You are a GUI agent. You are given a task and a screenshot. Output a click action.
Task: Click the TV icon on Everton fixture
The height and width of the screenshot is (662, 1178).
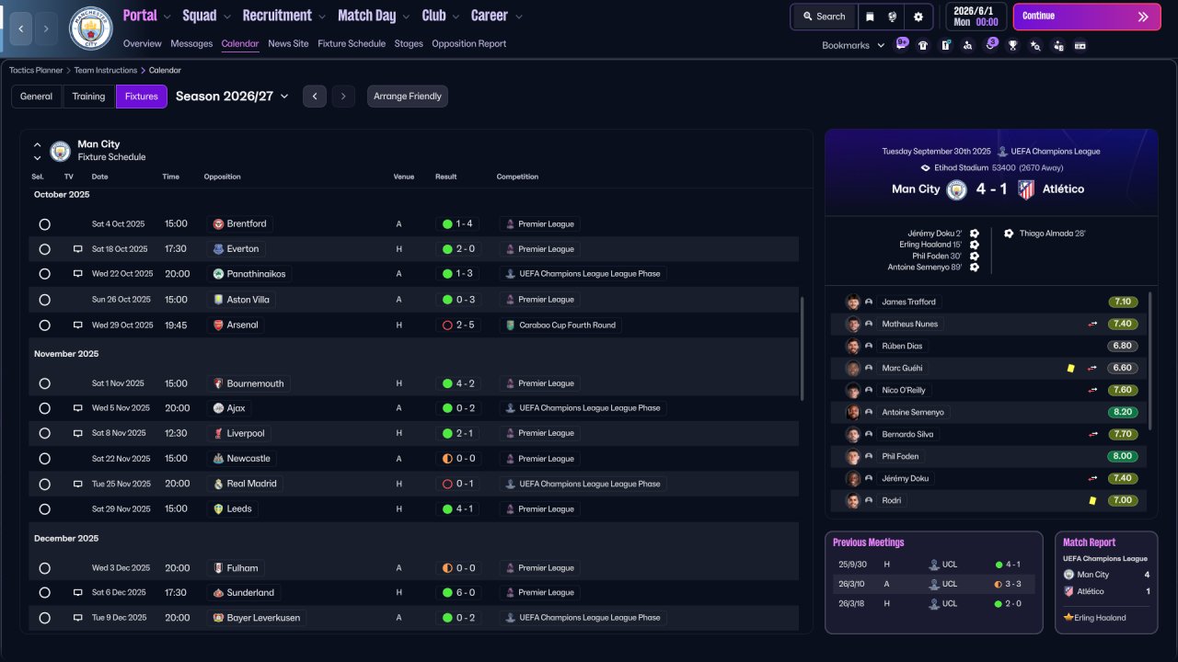point(78,249)
